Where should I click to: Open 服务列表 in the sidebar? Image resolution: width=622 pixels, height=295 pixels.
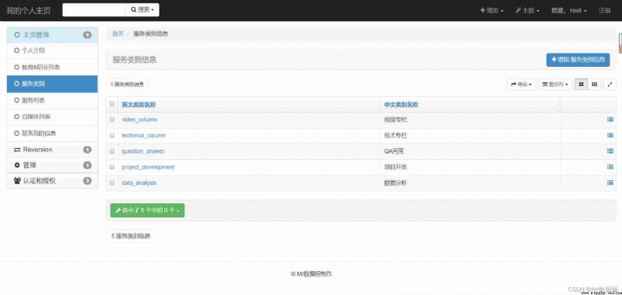coord(52,101)
